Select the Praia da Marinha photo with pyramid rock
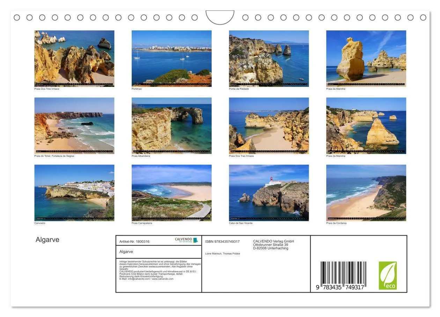The width and height of the screenshot is (440, 317). click(366, 126)
